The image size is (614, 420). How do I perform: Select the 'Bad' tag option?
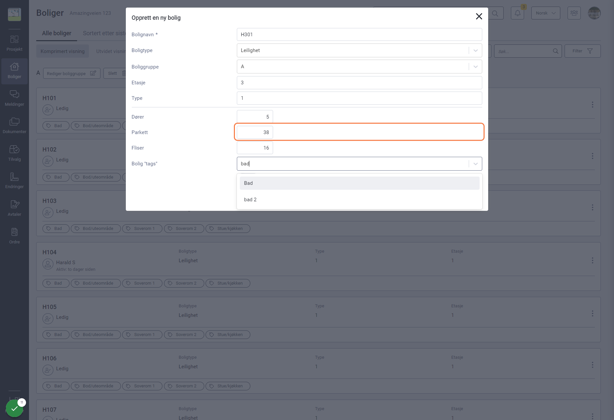tap(359, 183)
